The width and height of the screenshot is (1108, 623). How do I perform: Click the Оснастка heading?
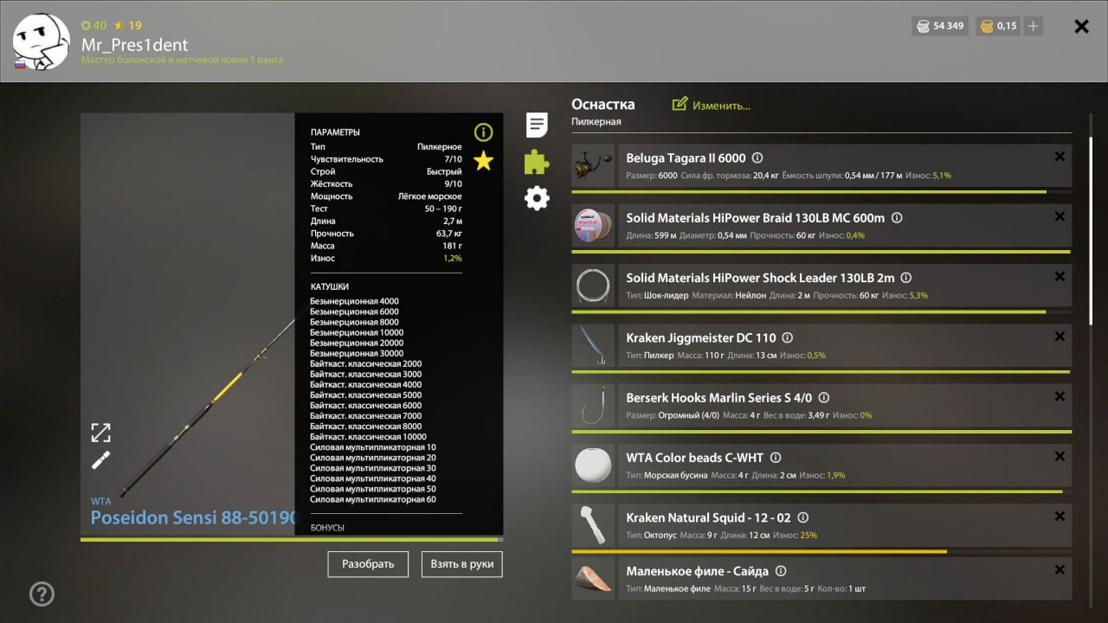(602, 104)
